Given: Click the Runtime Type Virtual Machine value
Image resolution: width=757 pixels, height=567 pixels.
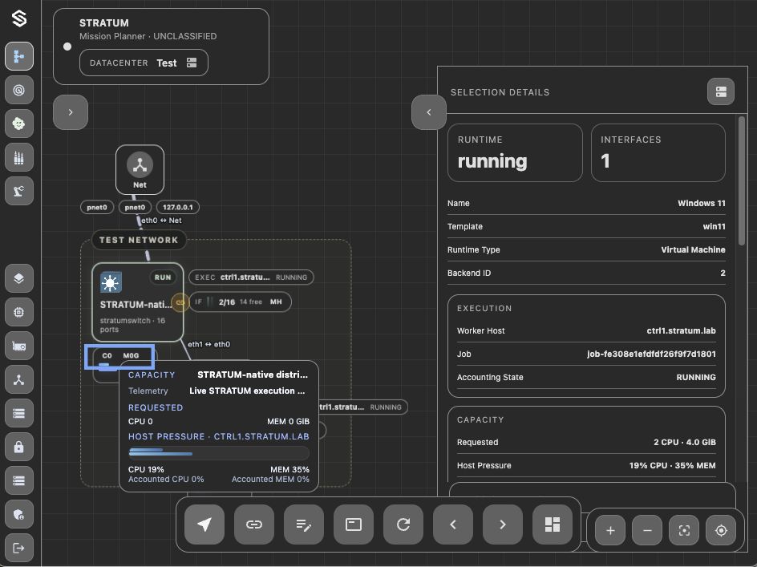Looking at the screenshot, I should [x=694, y=249].
